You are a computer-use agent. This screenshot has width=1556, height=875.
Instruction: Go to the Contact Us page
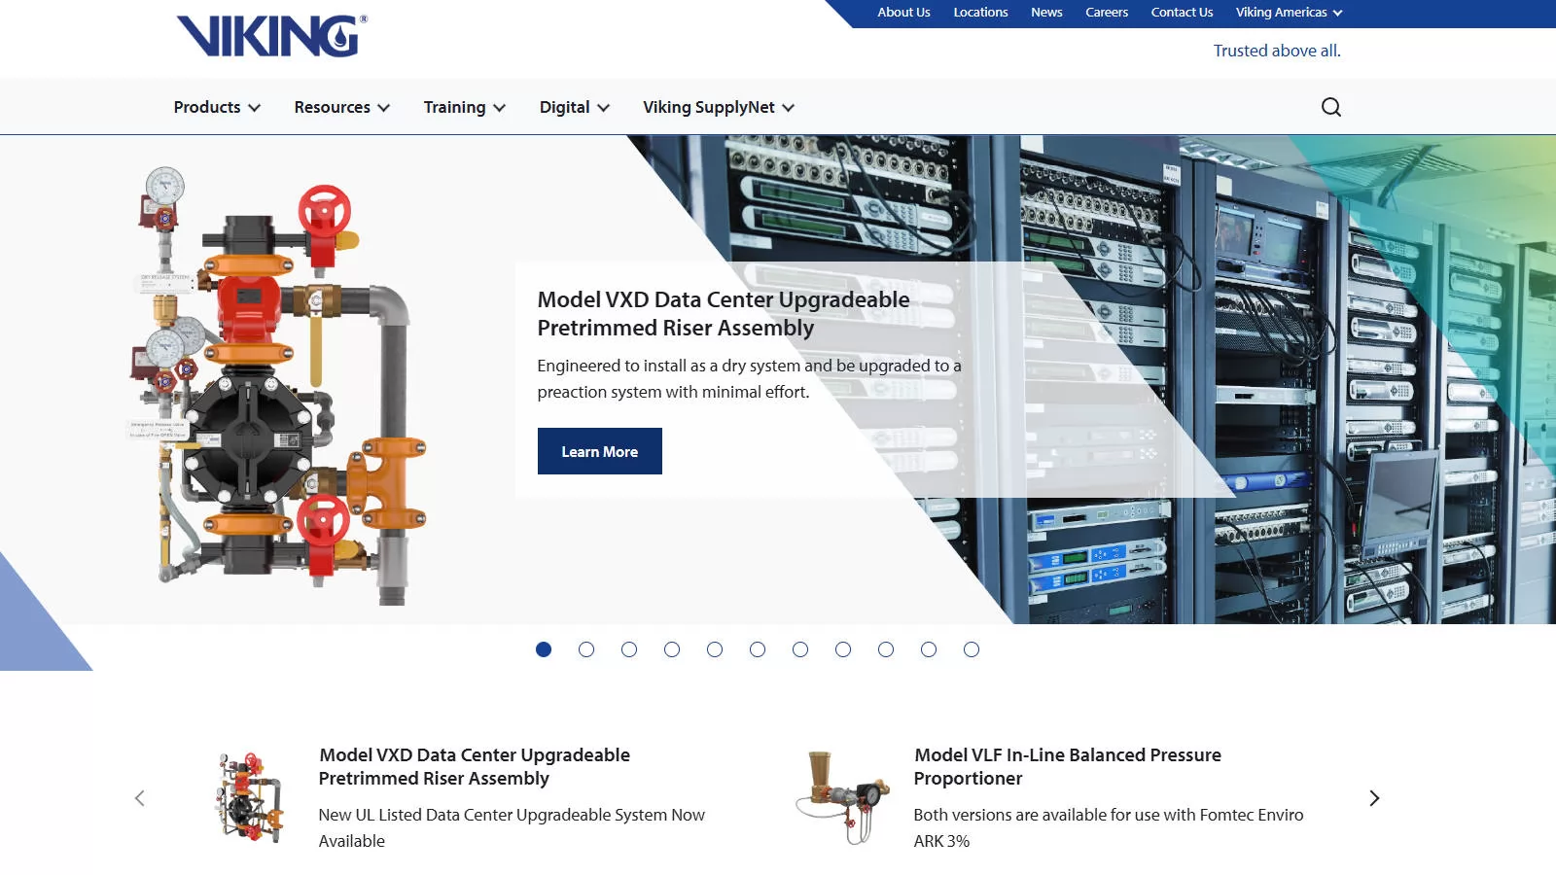[x=1182, y=13]
